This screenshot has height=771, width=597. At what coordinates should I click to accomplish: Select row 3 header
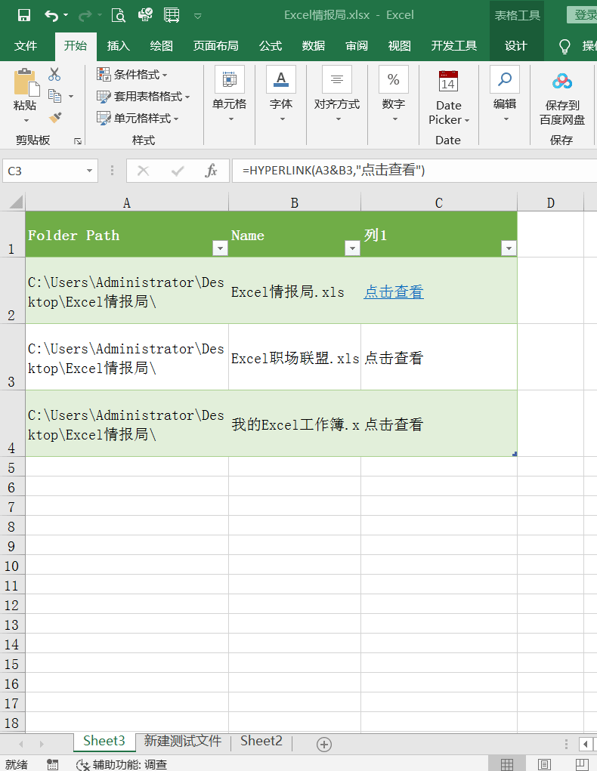pyautogui.click(x=12, y=357)
